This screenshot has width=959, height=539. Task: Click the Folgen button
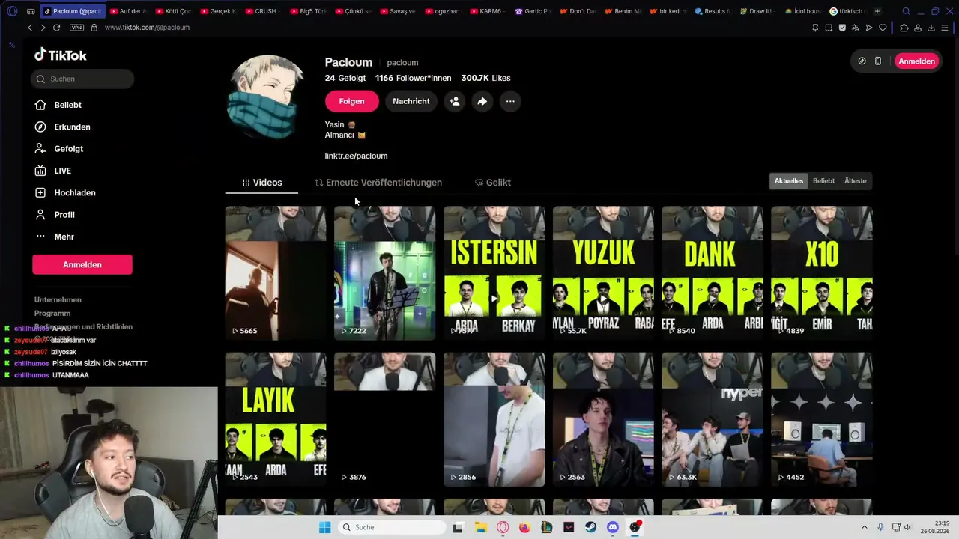(x=351, y=101)
